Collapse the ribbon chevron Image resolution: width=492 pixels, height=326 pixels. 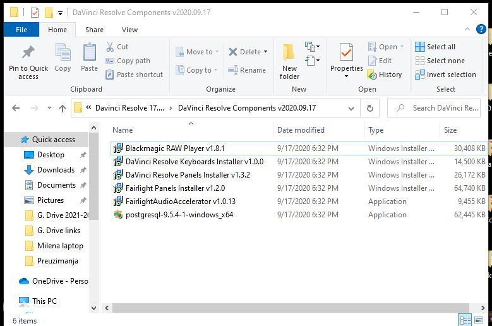[x=467, y=29]
